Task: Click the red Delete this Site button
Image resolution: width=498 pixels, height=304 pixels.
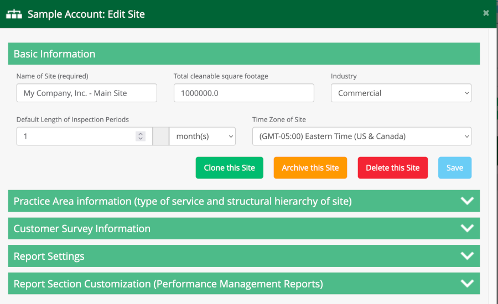Action: tap(392, 168)
